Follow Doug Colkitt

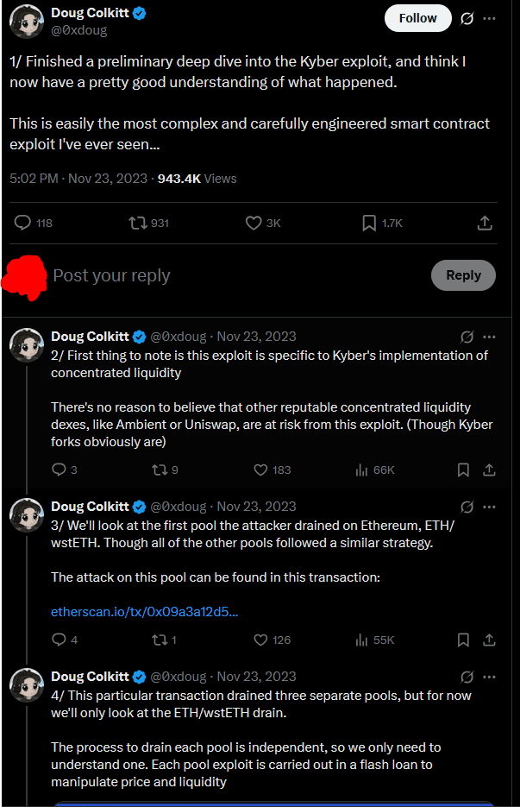coord(418,18)
